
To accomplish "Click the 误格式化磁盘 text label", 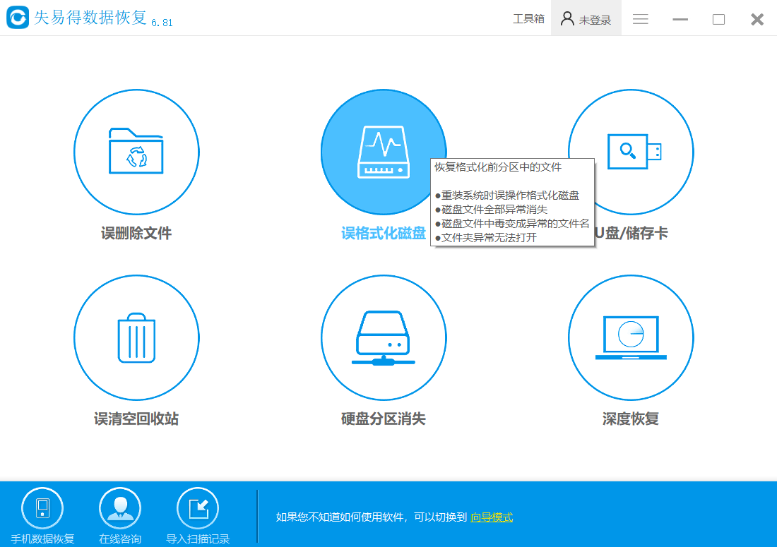I will (384, 233).
